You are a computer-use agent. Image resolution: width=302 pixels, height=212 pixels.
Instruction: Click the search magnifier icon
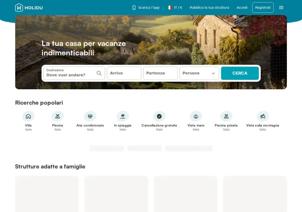pyautogui.click(x=99, y=73)
